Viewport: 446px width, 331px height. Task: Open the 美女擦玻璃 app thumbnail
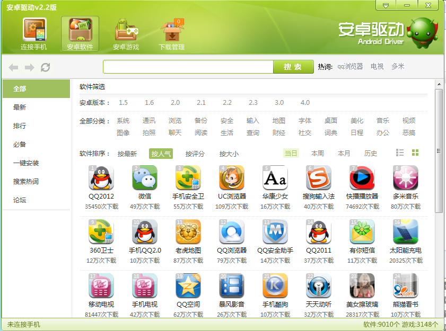pyautogui.click(x=362, y=286)
